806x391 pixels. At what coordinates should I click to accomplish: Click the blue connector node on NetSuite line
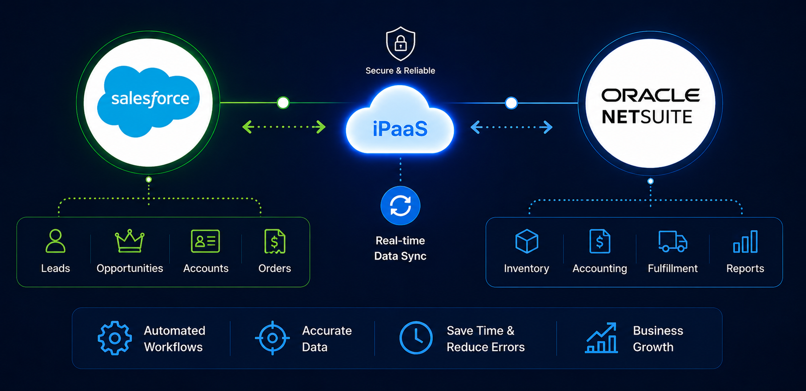[x=511, y=103]
